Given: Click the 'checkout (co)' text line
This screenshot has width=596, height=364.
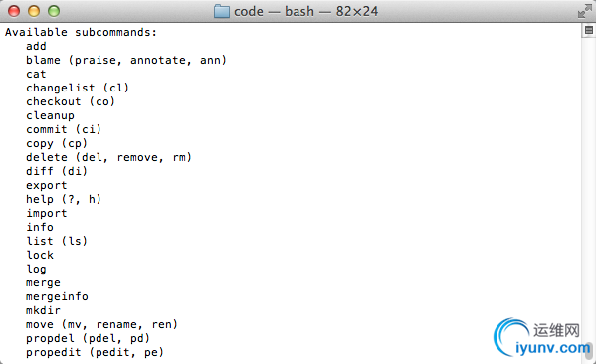Looking at the screenshot, I should point(71,101).
